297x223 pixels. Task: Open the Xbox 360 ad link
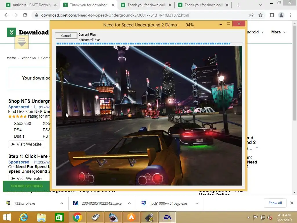click(x=22, y=123)
